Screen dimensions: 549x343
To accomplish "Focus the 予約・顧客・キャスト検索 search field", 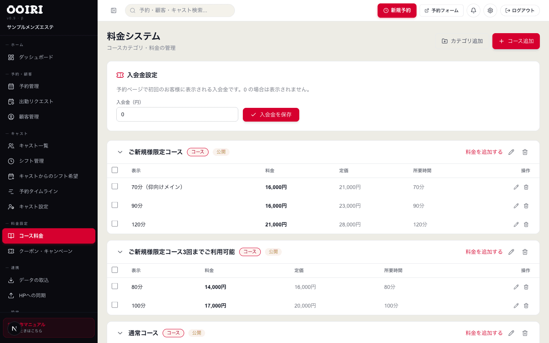I will coord(180,11).
